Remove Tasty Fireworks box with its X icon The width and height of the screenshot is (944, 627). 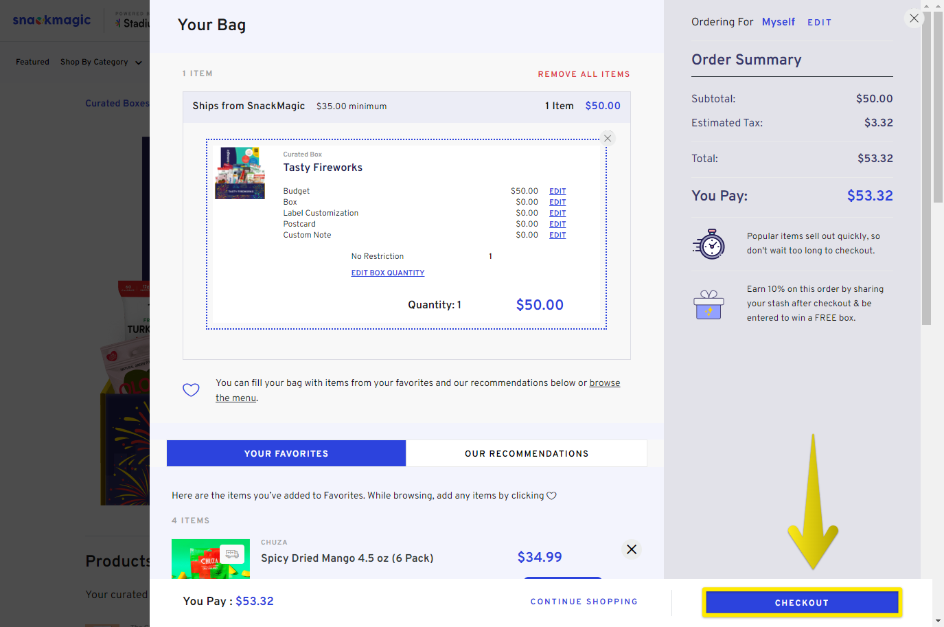pyautogui.click(x=608, y=138)
